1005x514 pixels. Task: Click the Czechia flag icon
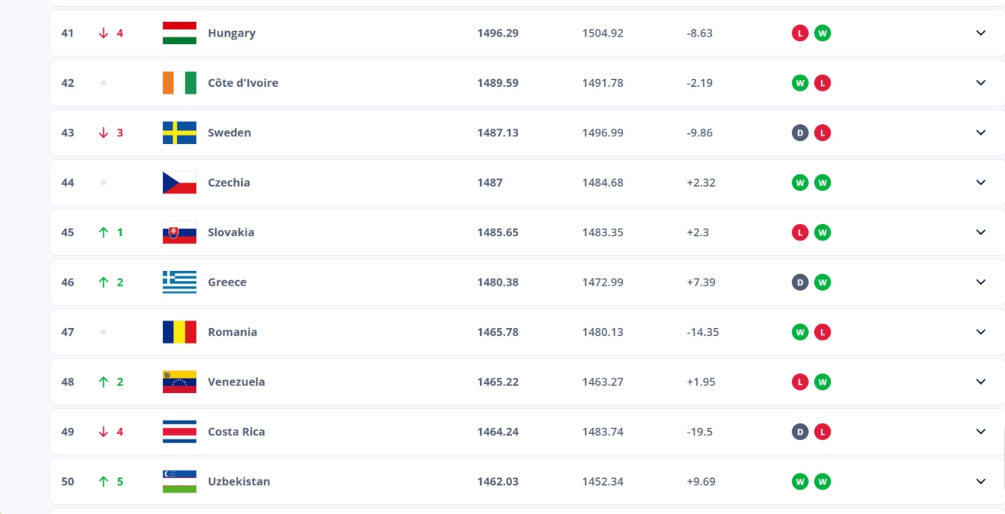click(x=180, y=182)
